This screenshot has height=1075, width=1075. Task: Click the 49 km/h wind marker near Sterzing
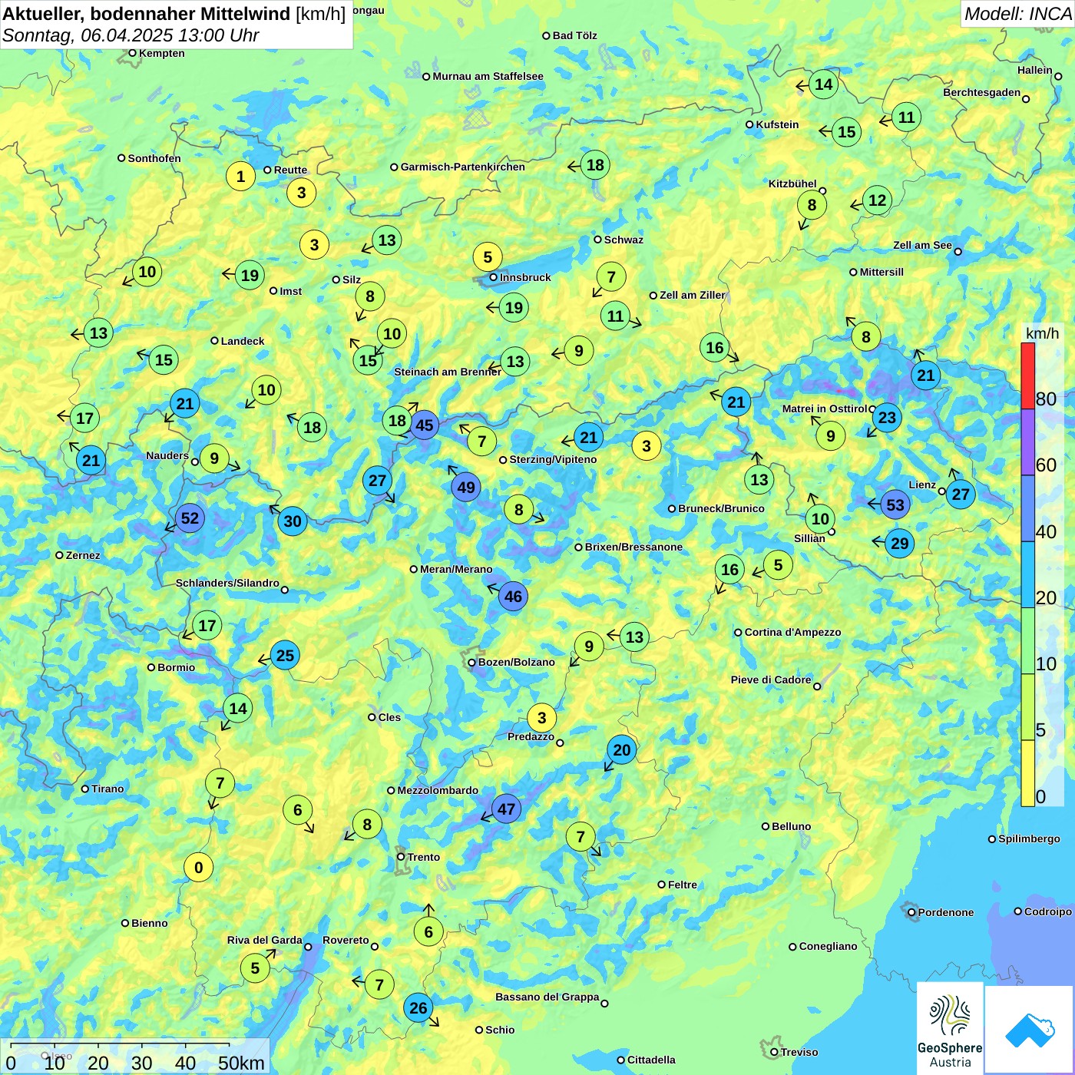click(x=466, y=487)
